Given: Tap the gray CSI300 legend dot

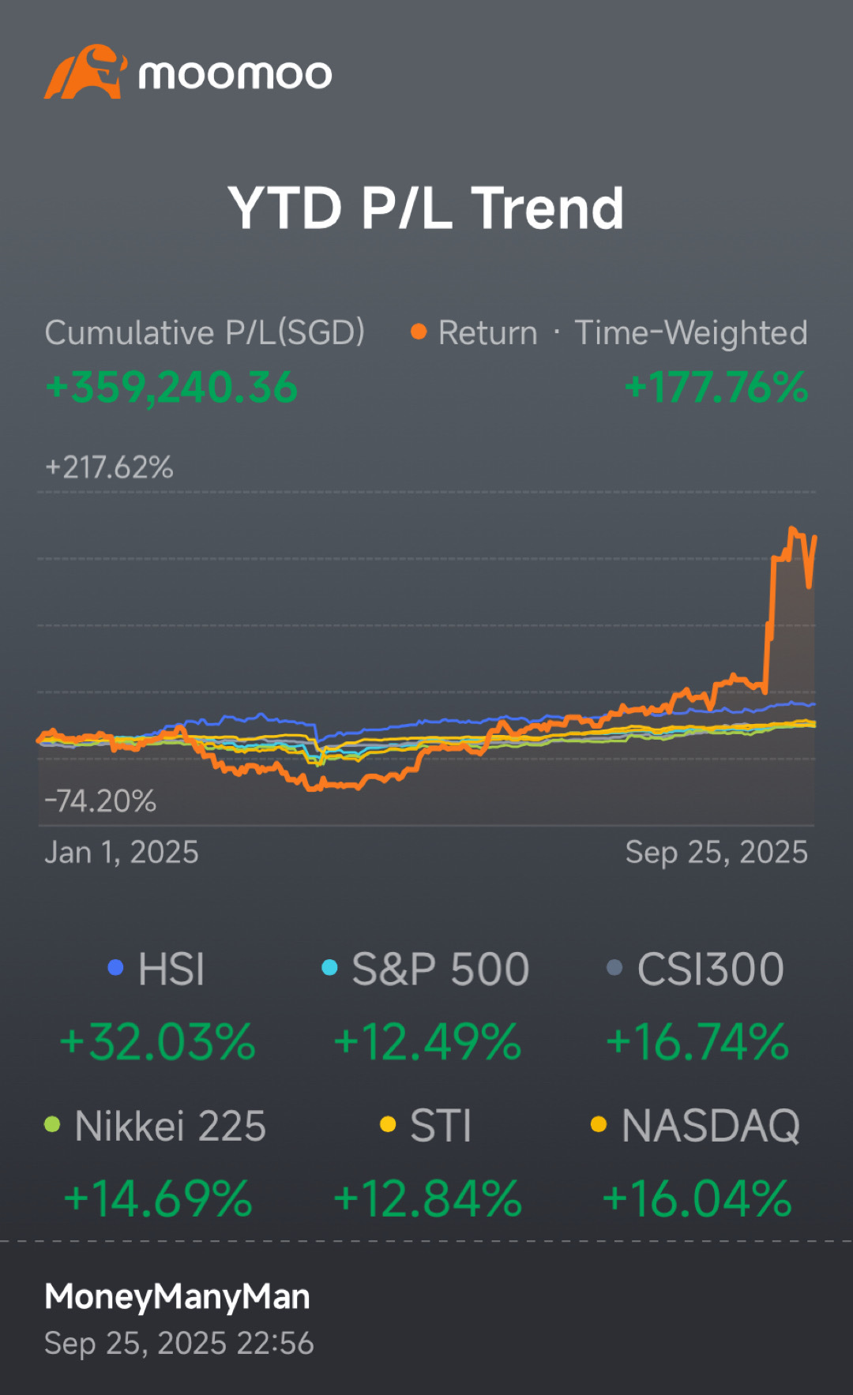Looking at the screenshot, I should (614, 968).
